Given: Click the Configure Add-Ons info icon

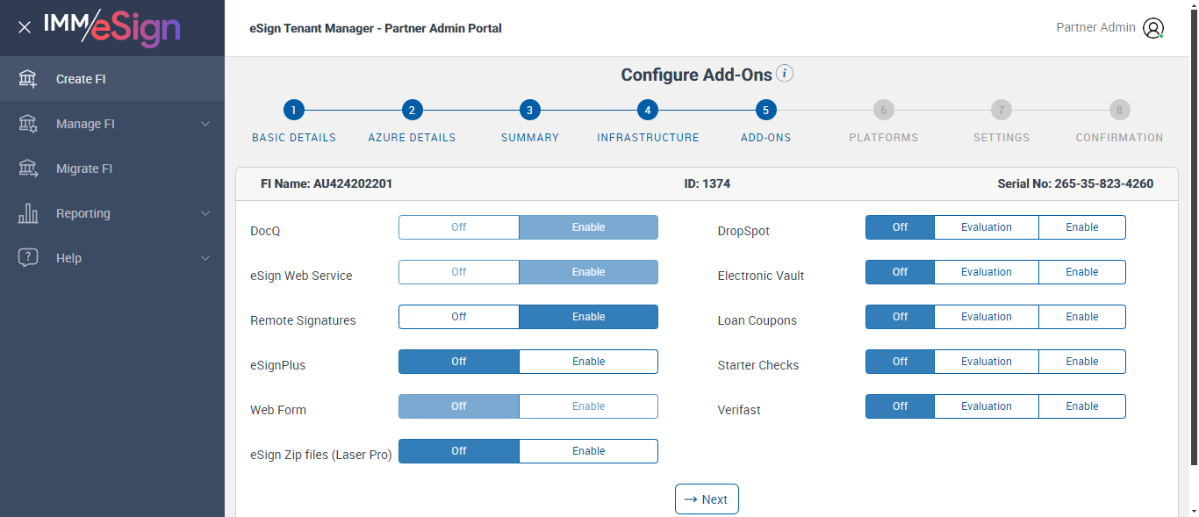Looking at the screenshot, I should point(785,74).
